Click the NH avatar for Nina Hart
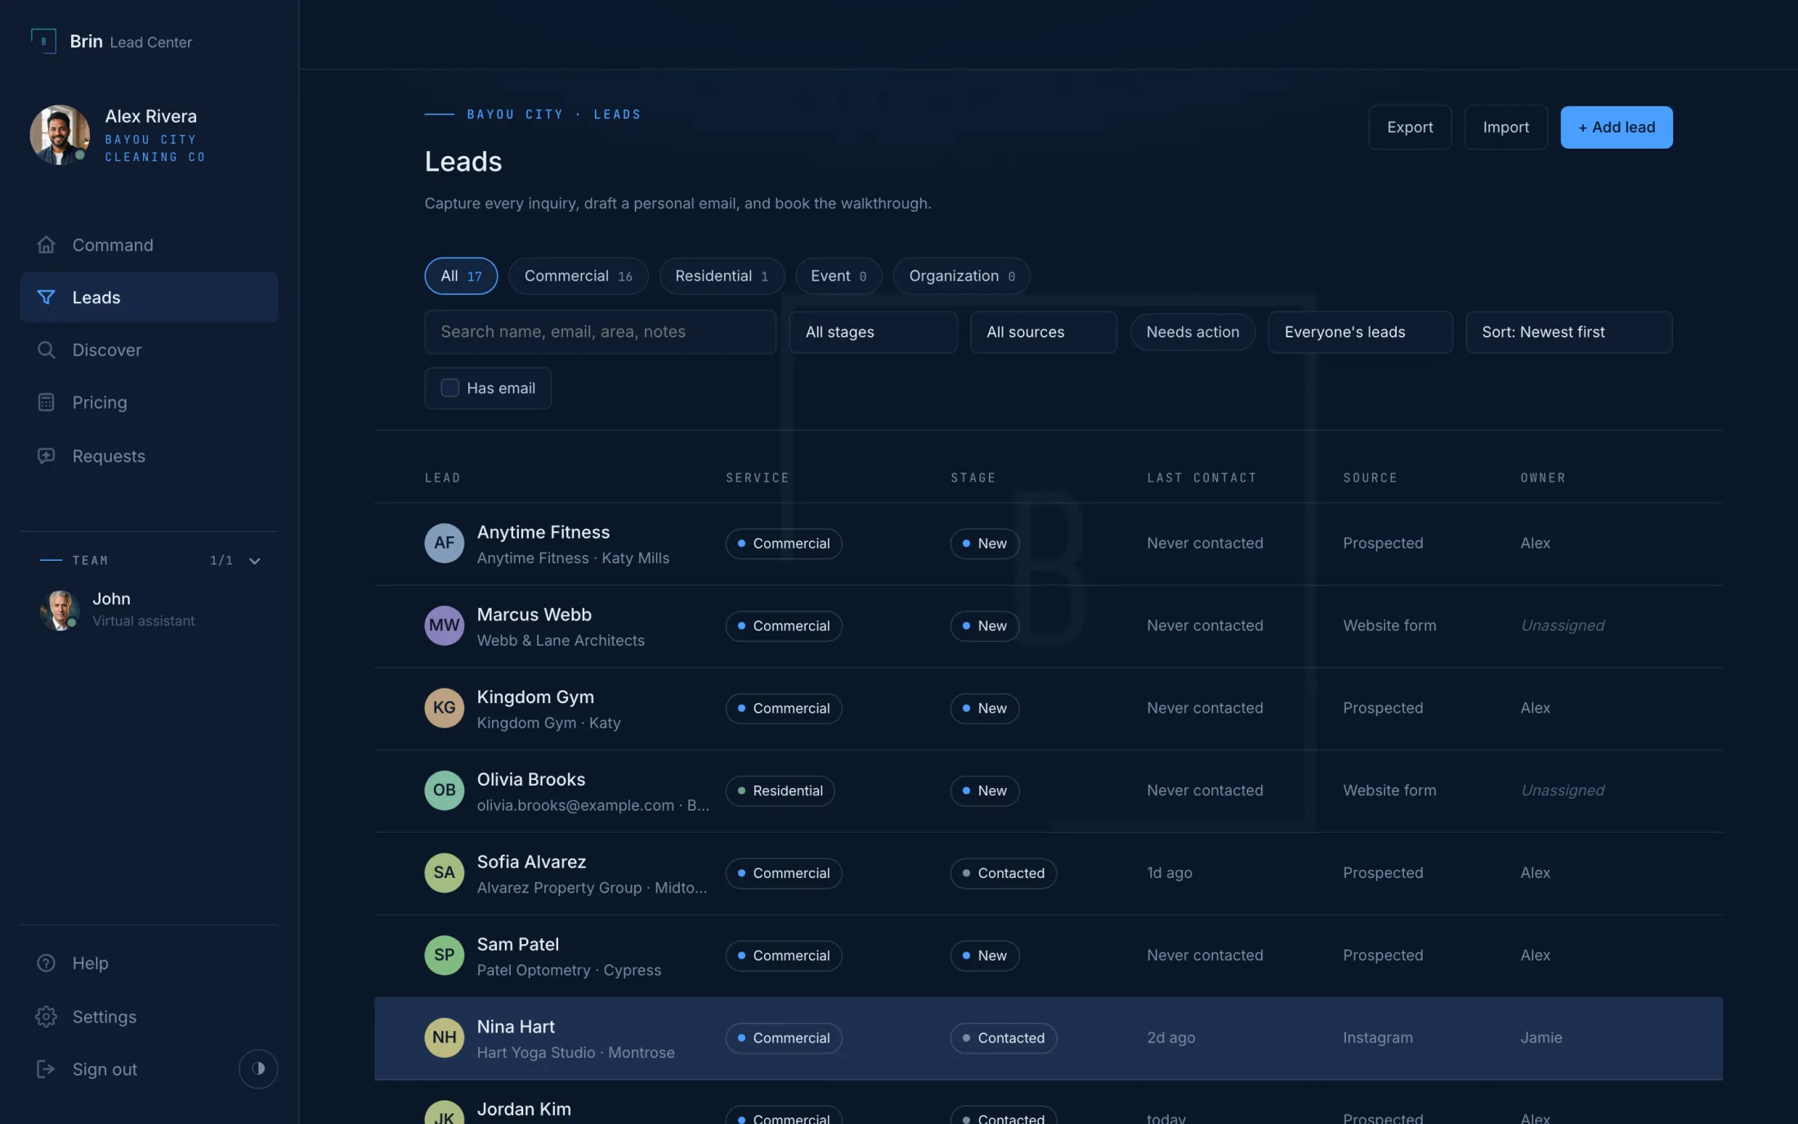The height and width of the screenshot is (1124, 1798). point(445,1038)
